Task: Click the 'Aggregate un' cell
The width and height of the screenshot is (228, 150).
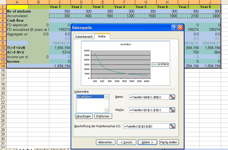Action: coord(17,34)
